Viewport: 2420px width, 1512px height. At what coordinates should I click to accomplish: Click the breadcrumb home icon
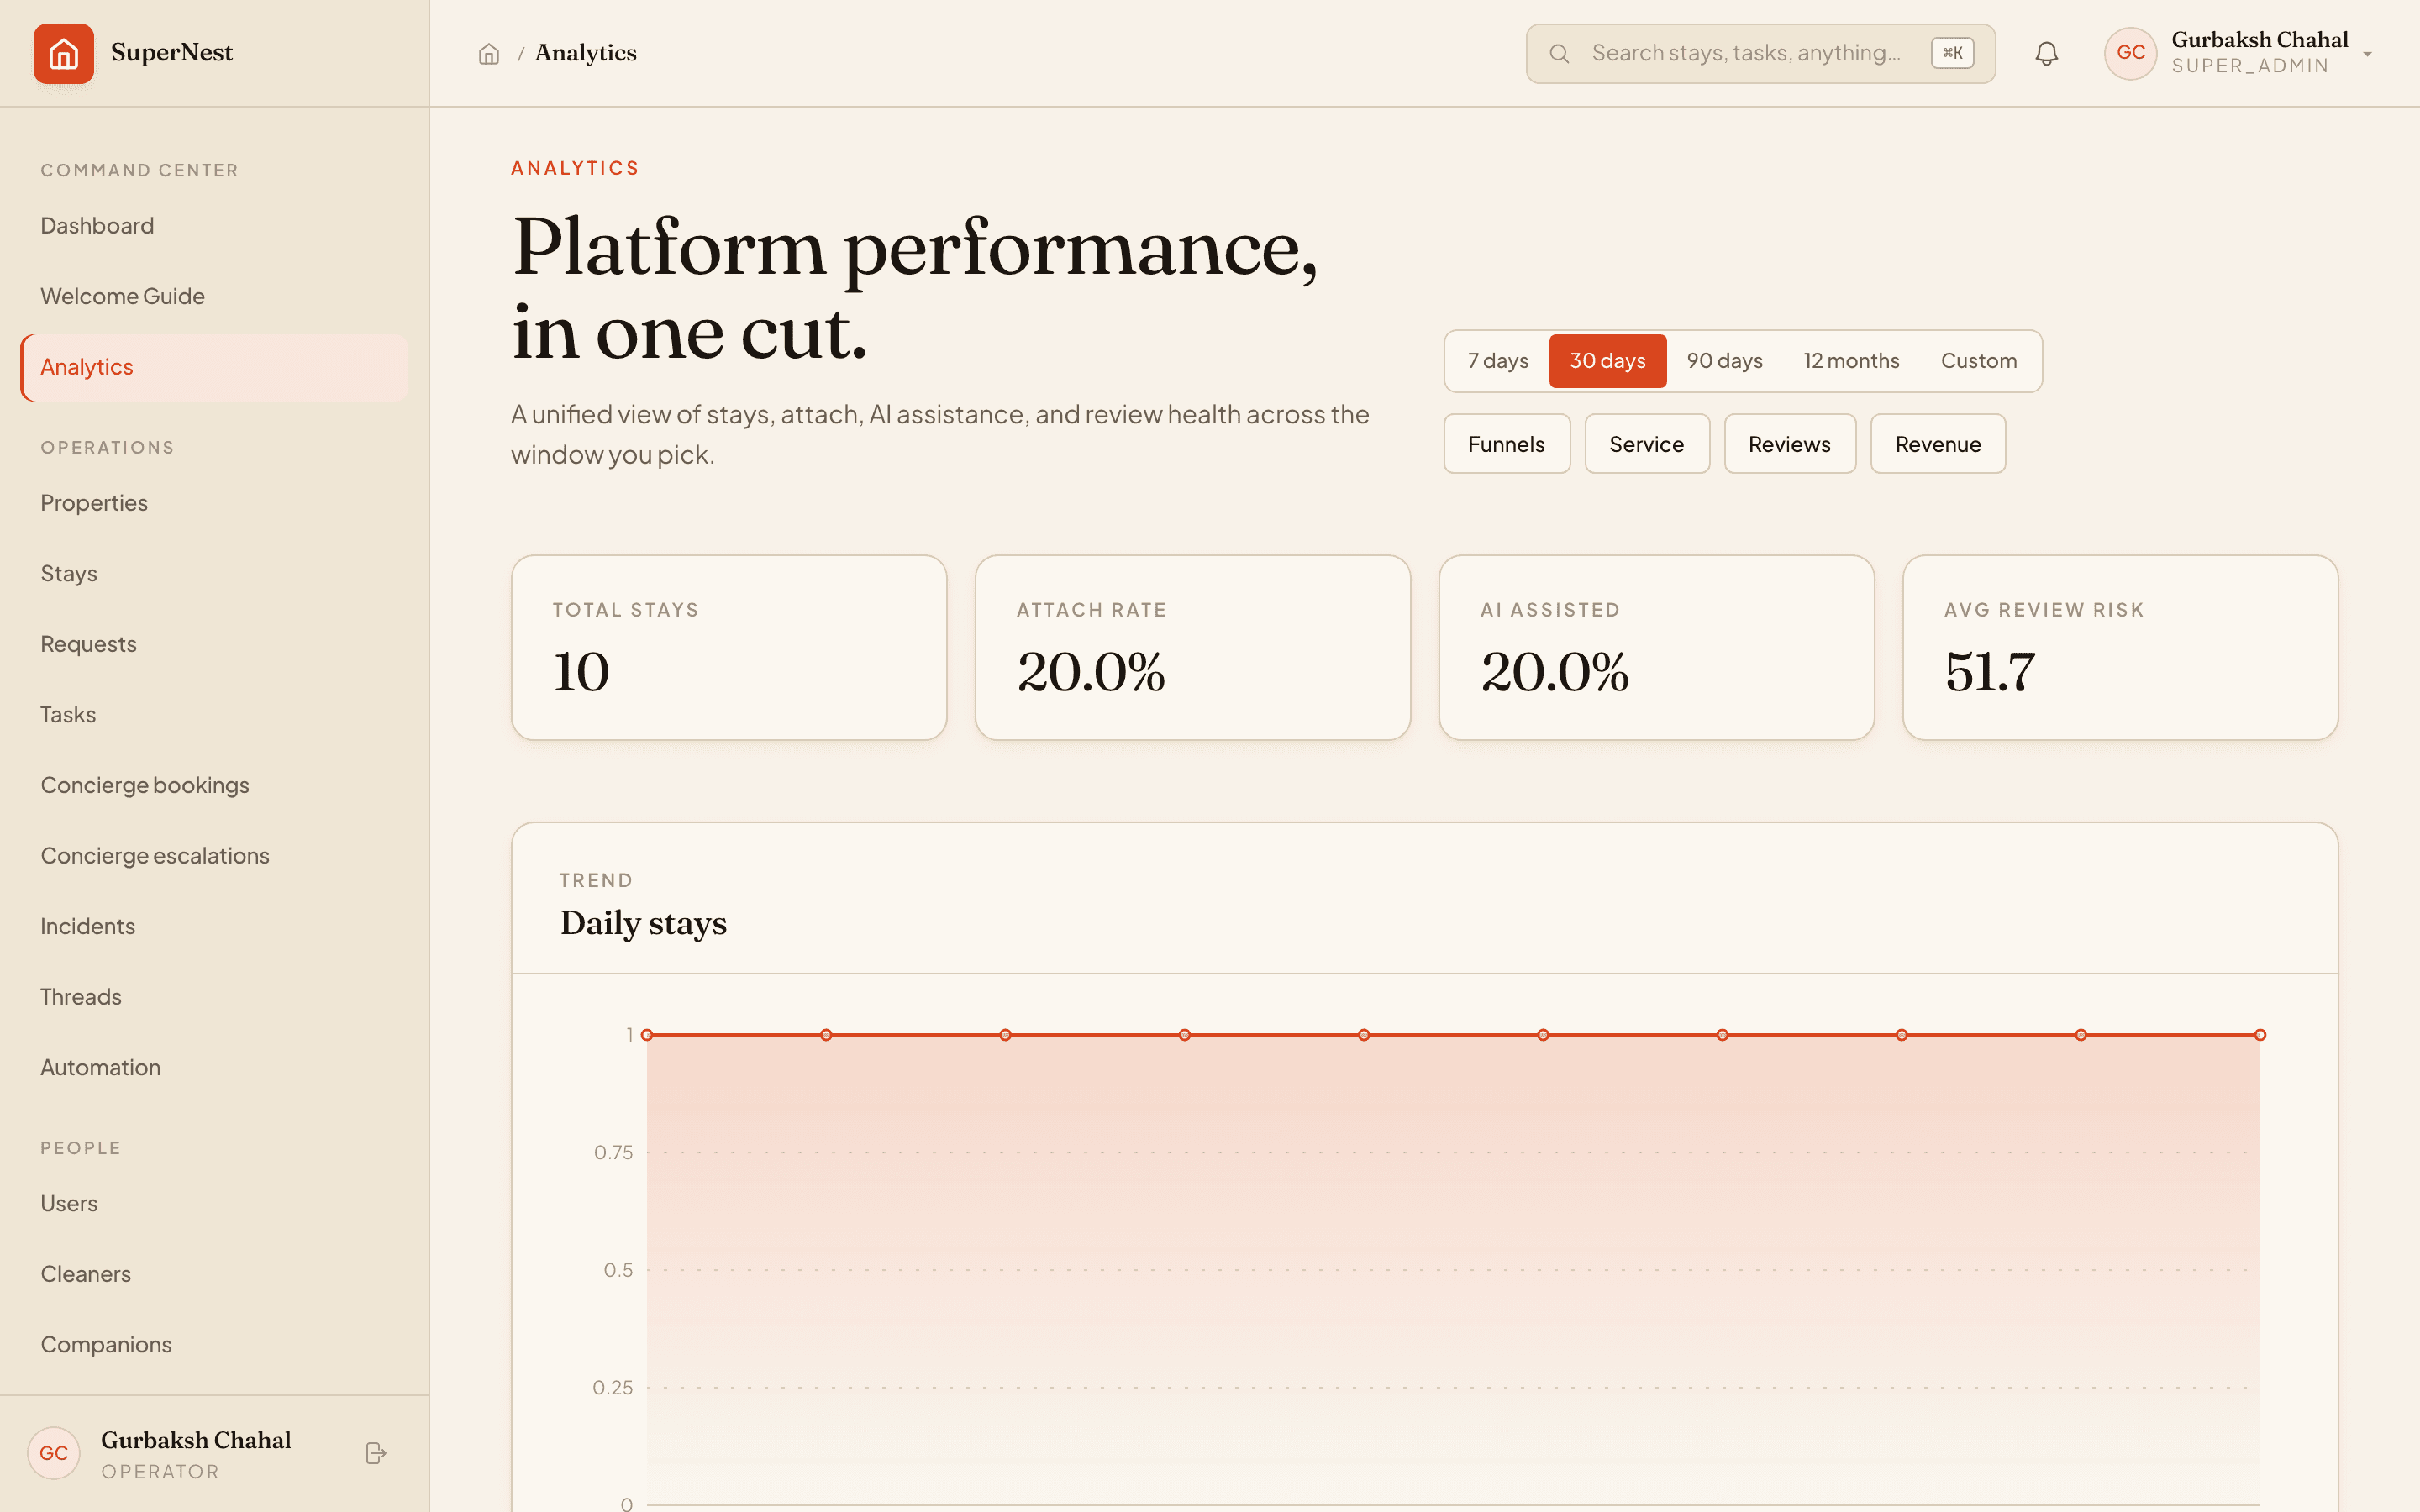[x=489, y=54]
